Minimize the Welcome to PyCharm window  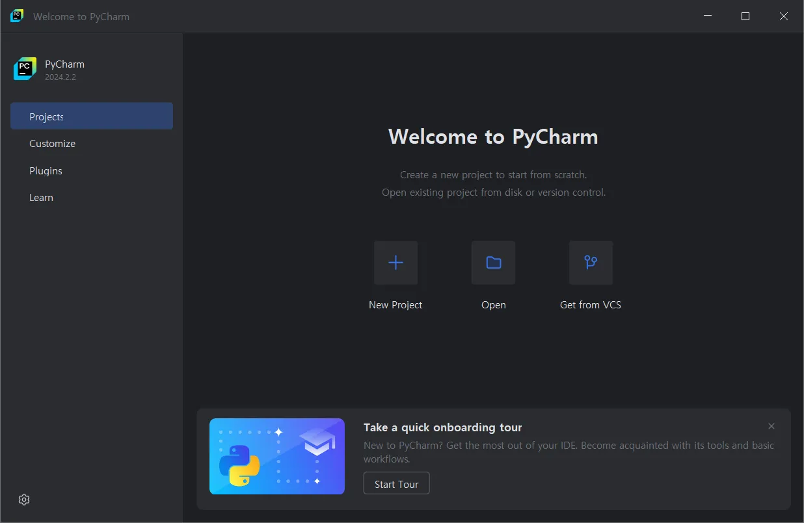(708, 16)
